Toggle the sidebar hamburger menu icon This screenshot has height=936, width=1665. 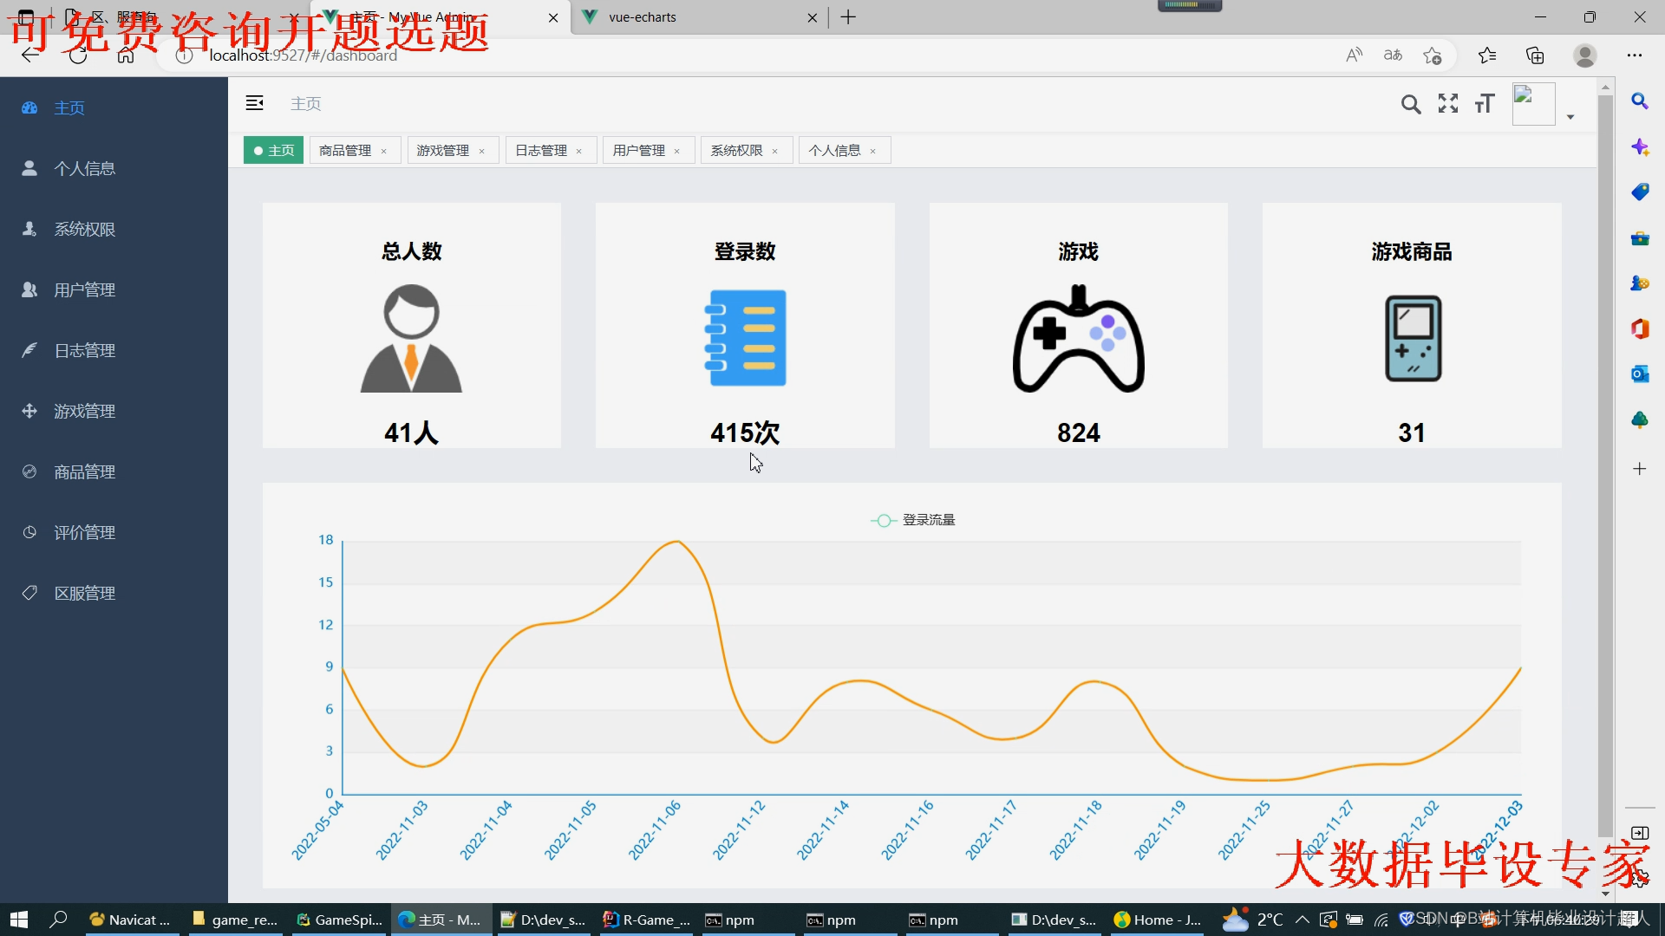254,103
